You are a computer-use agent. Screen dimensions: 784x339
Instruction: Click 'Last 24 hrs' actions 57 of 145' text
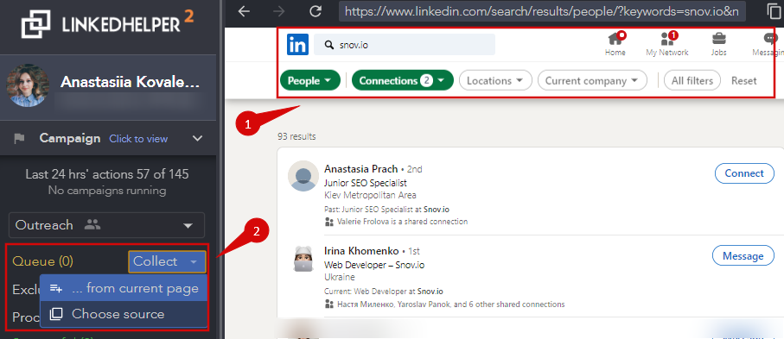[107, 174]
